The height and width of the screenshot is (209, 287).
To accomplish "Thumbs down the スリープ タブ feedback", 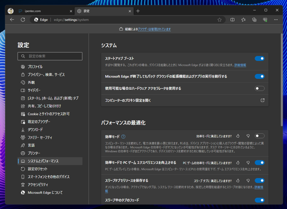I will (248, 180).
